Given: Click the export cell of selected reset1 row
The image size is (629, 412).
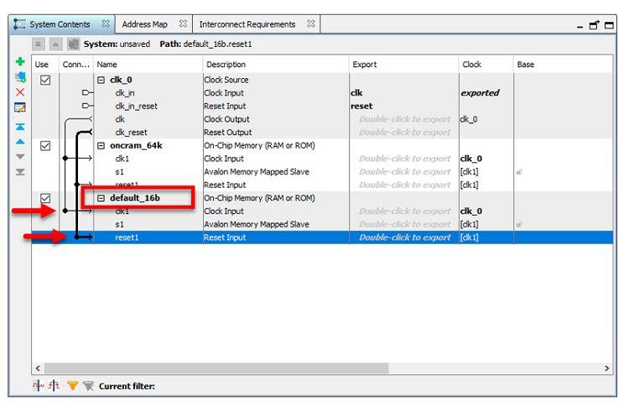Looking at the screenshot, I should pos(404,237).
